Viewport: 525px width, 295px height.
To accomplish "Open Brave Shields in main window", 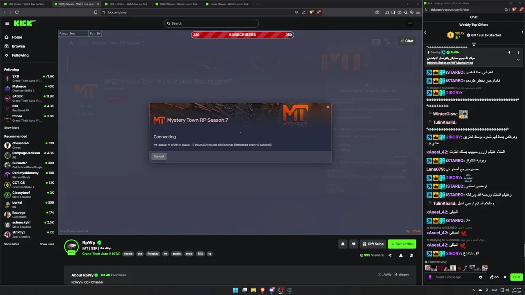I will [x=312, y=12].
